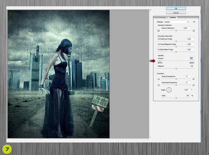
Task: Select the Custom tab
Action: pos(173,18)
